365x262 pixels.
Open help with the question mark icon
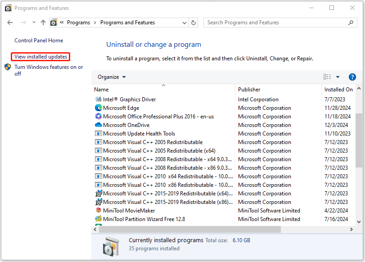tap(352, 77)
